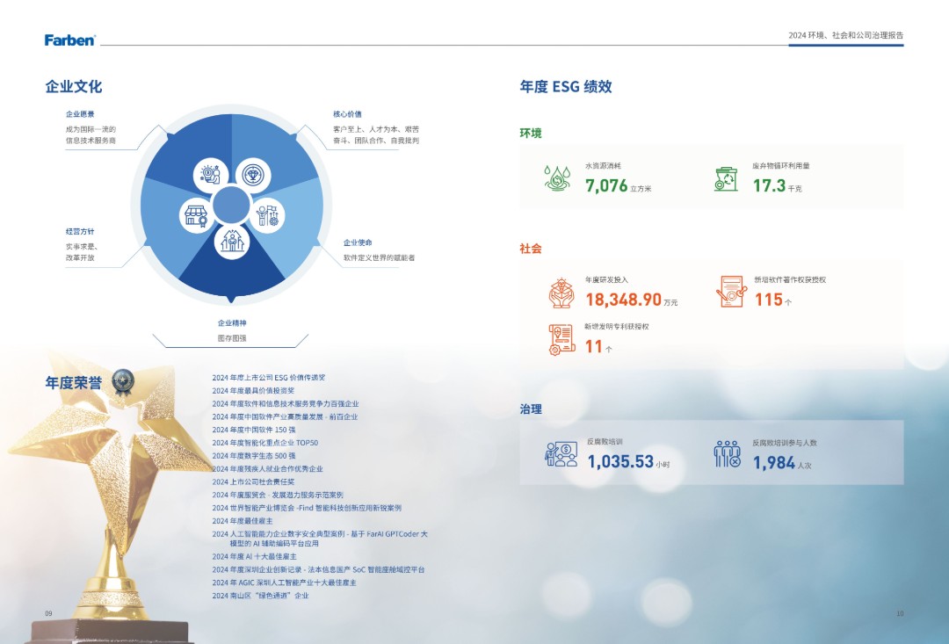Click the green water droplet icon
Viewport: 949px width, 644px height.
tap(556, 178)
